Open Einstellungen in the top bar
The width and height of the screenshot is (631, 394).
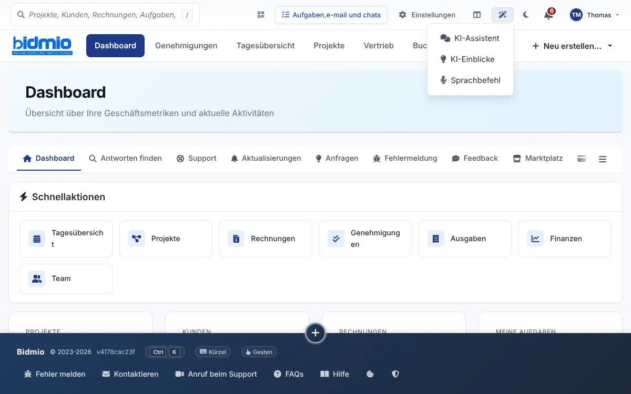[427, 15]
